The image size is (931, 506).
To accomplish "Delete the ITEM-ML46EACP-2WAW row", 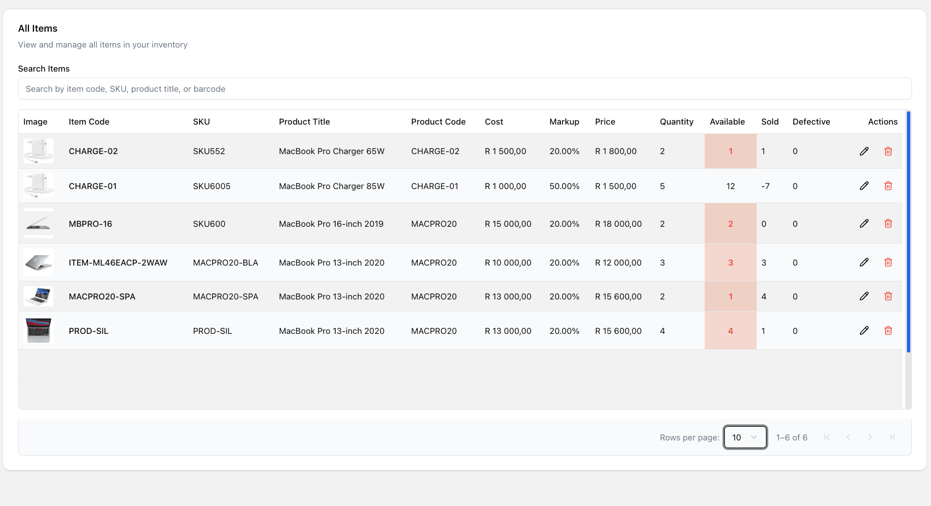I will point(888,262).
